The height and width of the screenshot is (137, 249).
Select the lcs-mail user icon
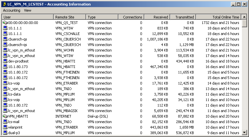[x=5, y=122]
